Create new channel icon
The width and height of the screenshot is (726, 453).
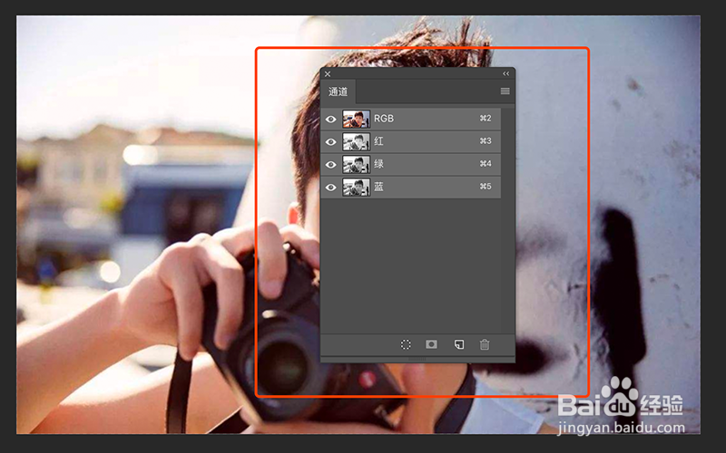[x=459, y=344]
